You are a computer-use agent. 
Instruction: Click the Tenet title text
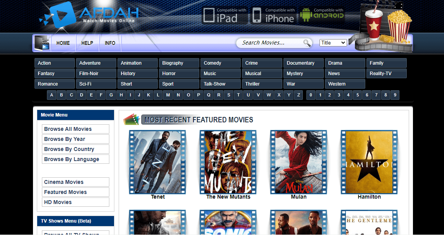point(158,197)
